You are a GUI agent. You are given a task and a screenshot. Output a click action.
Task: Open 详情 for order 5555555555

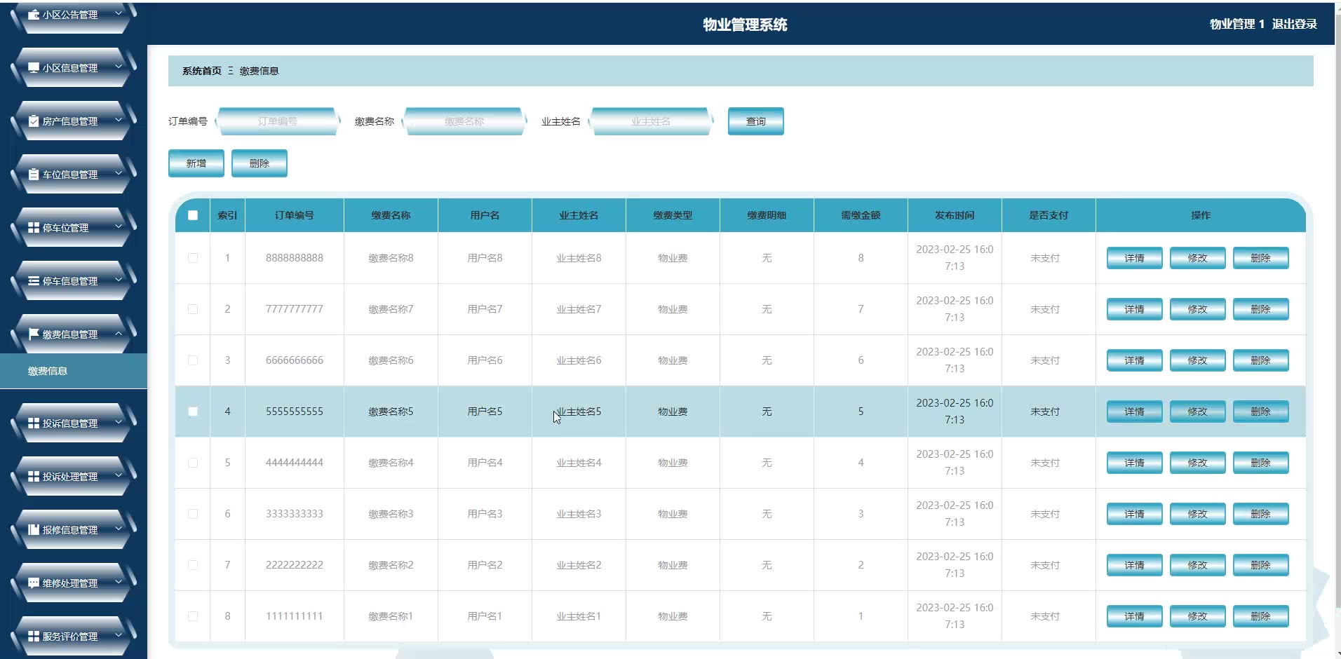pyautogui.click(x=1134, y=412)
